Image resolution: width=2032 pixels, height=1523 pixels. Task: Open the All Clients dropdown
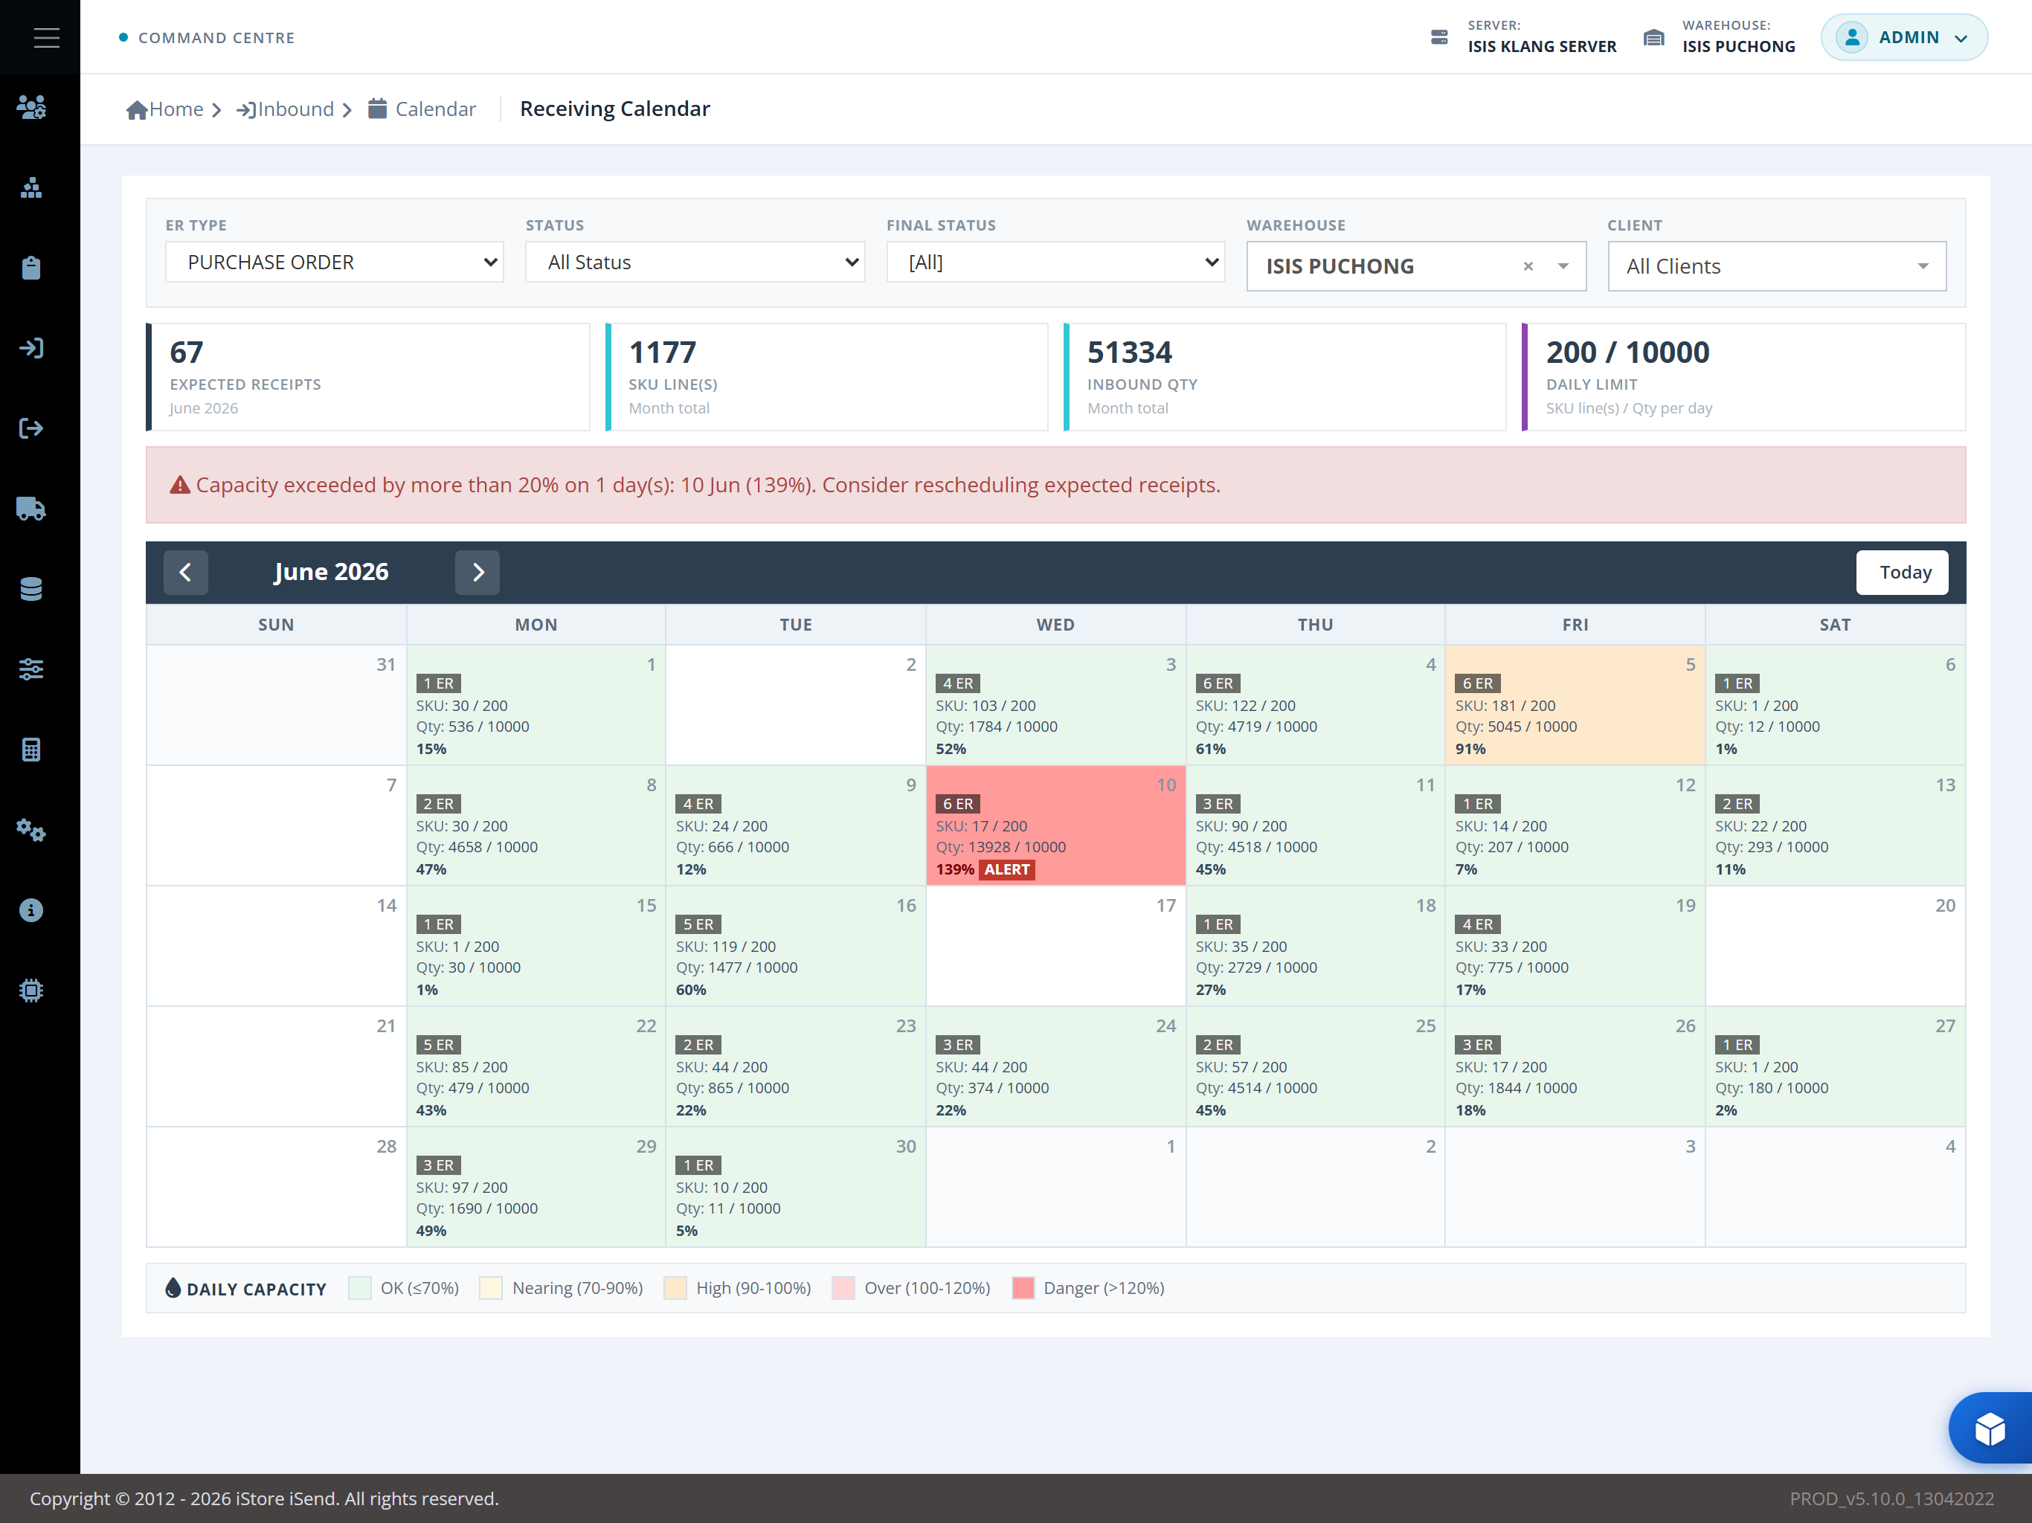click(x=1777, y=266)
